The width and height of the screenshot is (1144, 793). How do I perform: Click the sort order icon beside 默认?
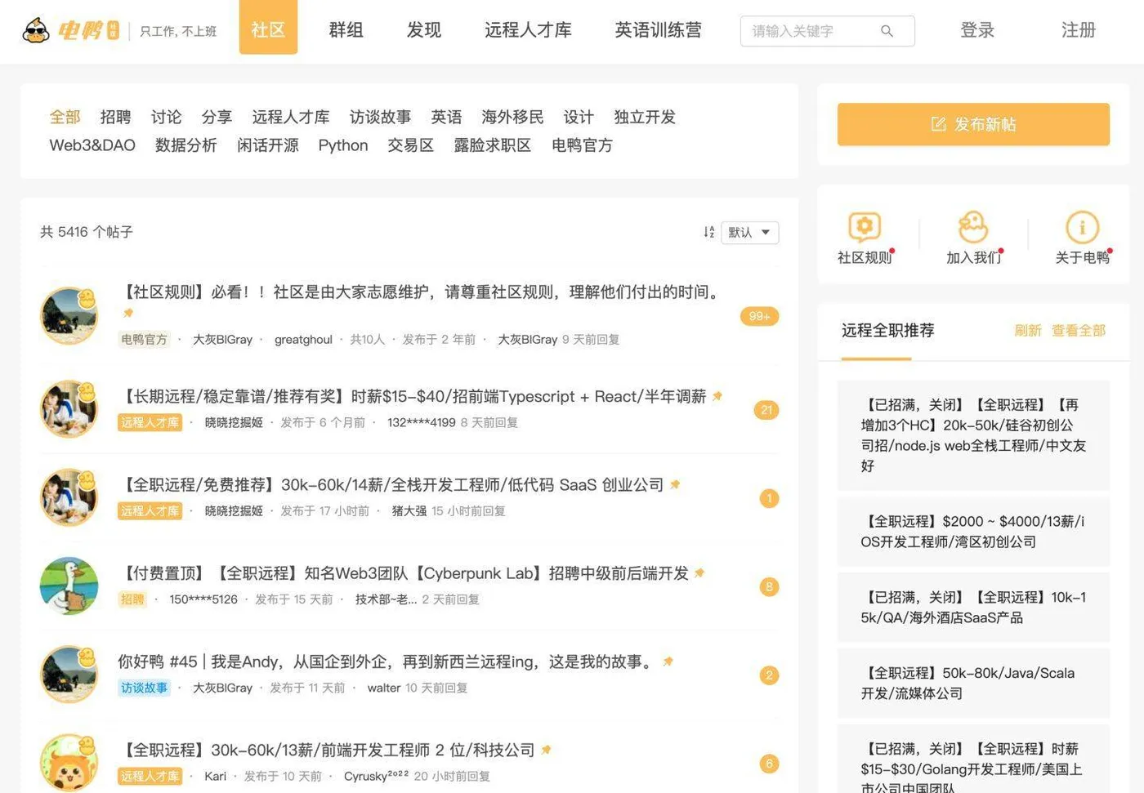point(708,232)
